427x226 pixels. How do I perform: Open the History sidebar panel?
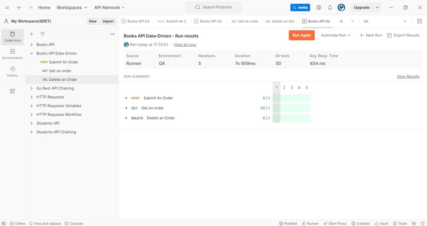[13, 72]
